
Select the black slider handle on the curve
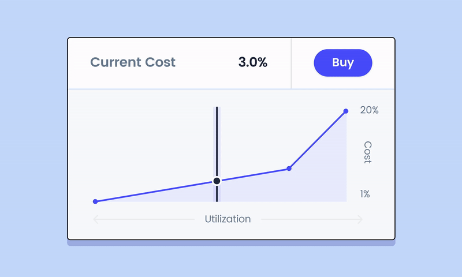click(217, 181)
